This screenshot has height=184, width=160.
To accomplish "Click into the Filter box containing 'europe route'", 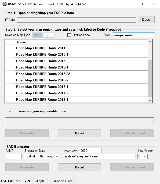I will (134, 35).
